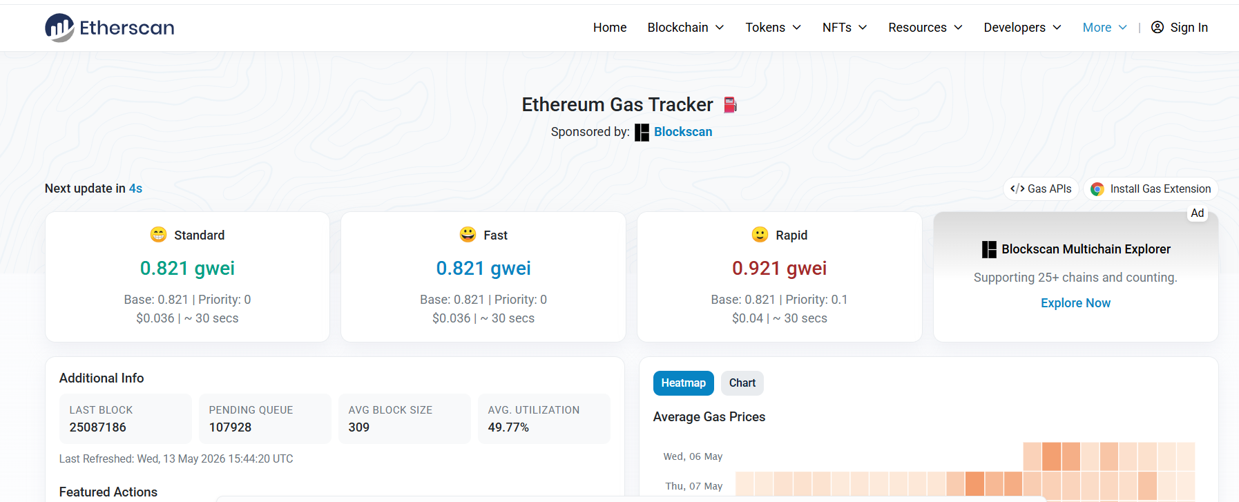Click Avg Block Size value 309
Viewport: 1239px width, 502px height.
pos(359,427)
